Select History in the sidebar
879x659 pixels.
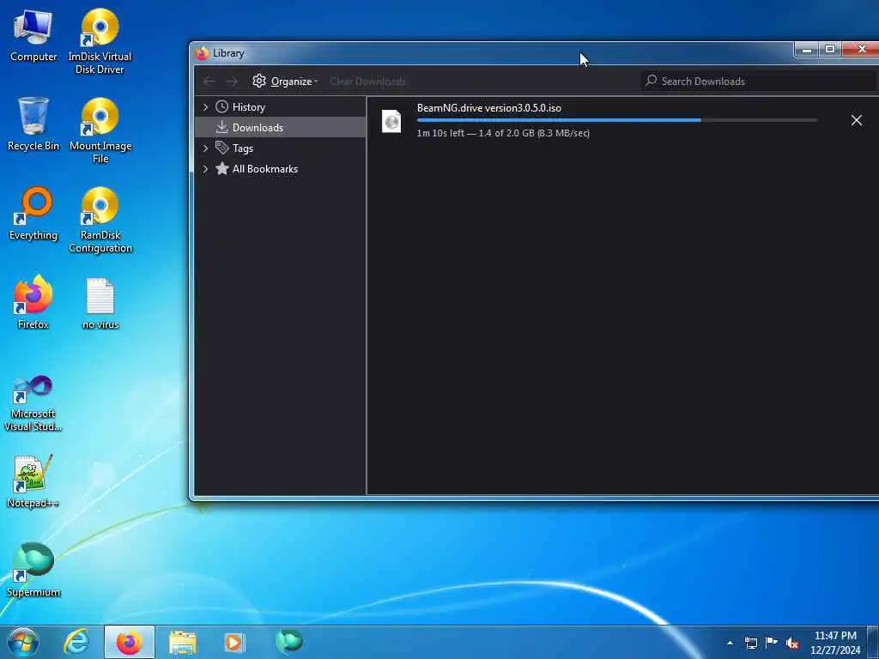tap(248, 107)
